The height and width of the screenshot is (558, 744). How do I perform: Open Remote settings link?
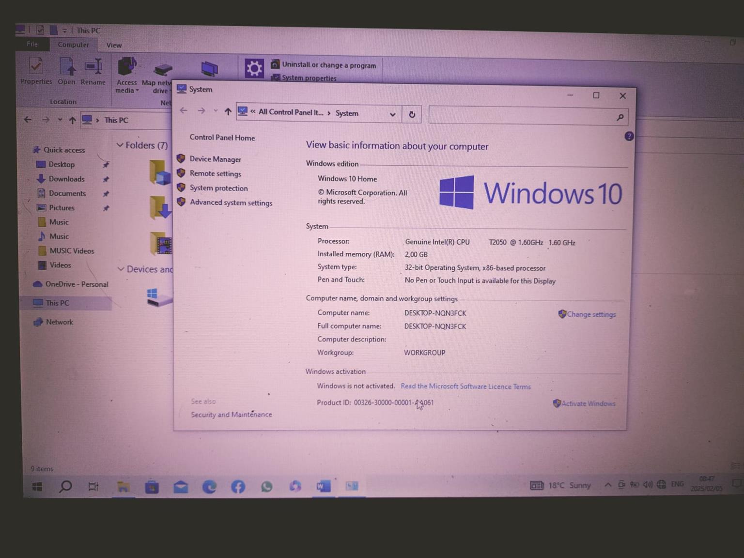click(215, 173)
